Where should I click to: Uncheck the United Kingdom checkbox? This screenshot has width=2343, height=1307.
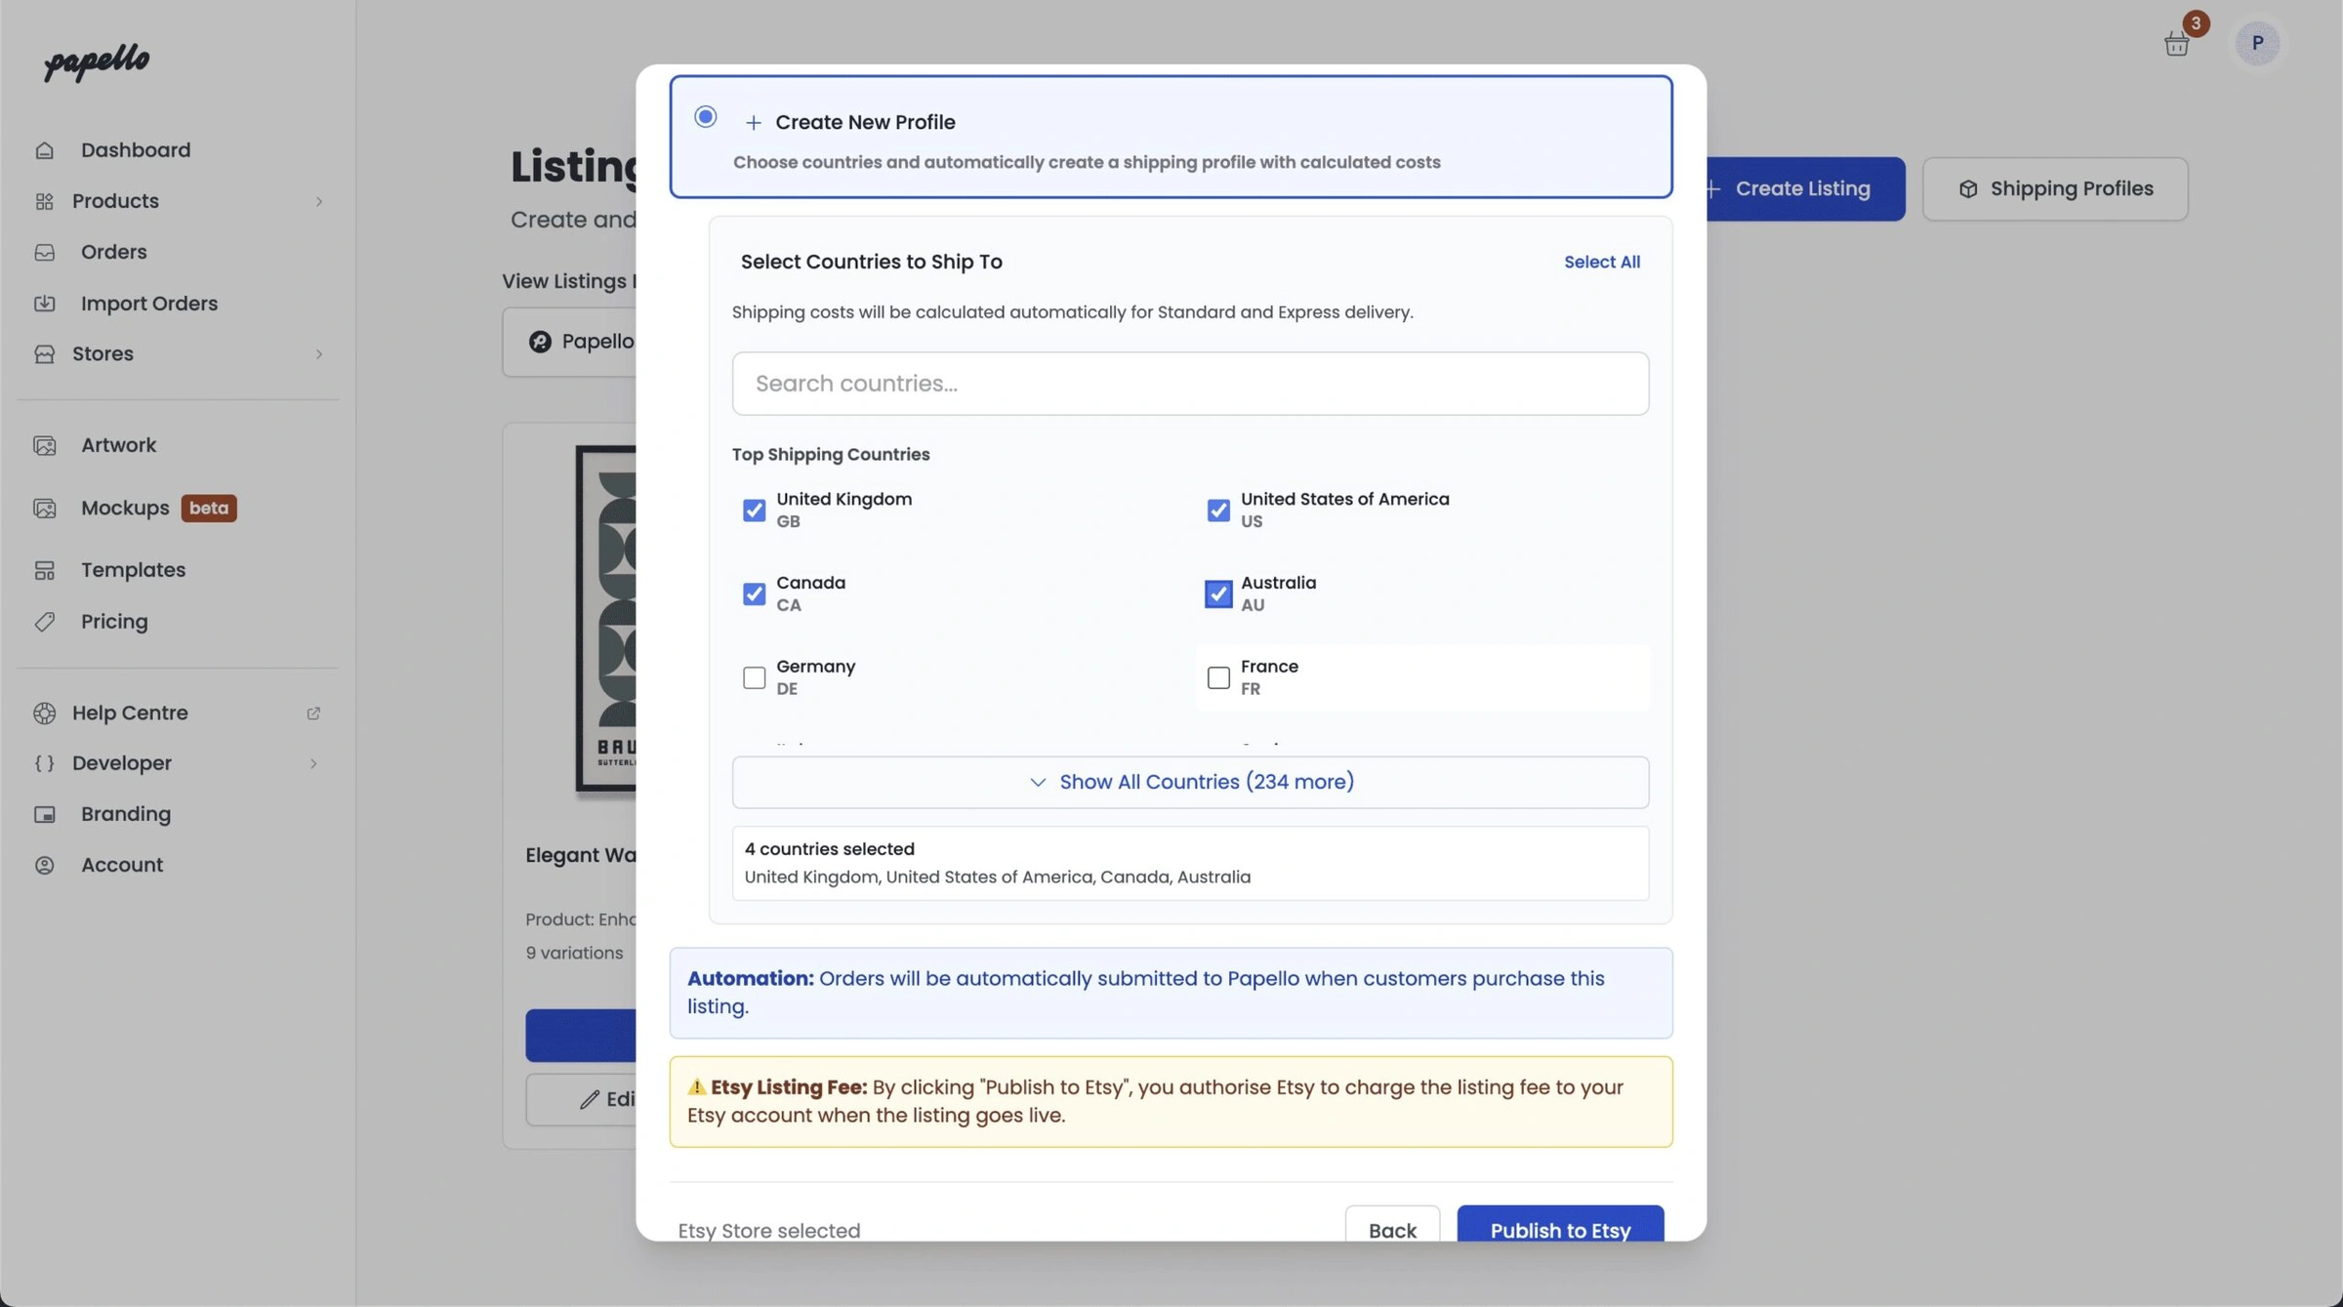pyautogui.click(x=754, y=511)
